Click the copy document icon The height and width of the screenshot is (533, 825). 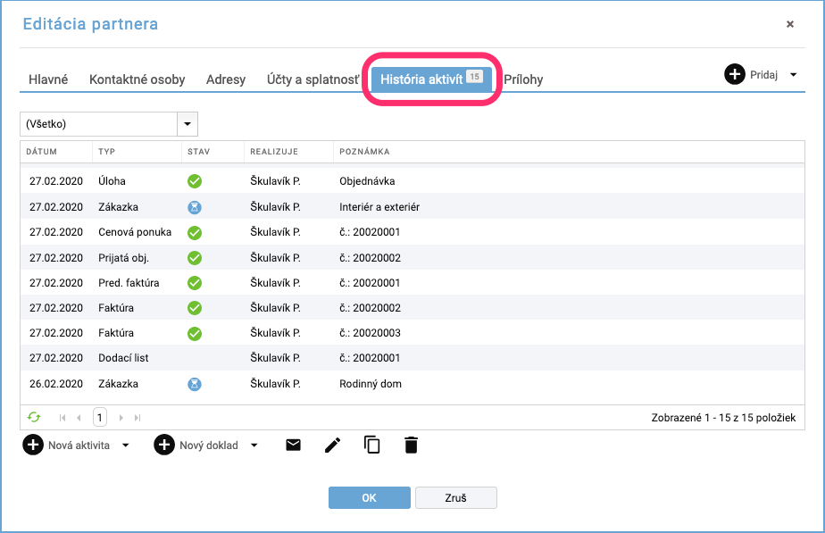click(x=372, y=445)
